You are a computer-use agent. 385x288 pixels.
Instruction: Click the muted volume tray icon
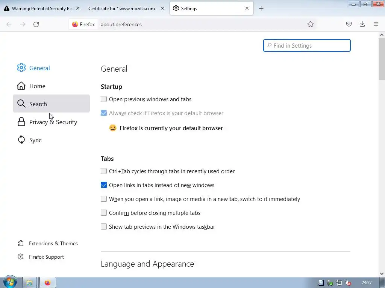pos(348,283)
